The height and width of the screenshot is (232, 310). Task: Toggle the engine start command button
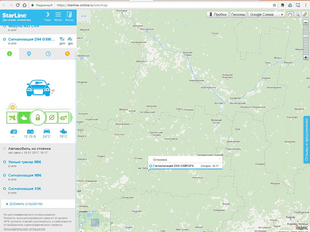pyautogui.click(x=24, y=118)
